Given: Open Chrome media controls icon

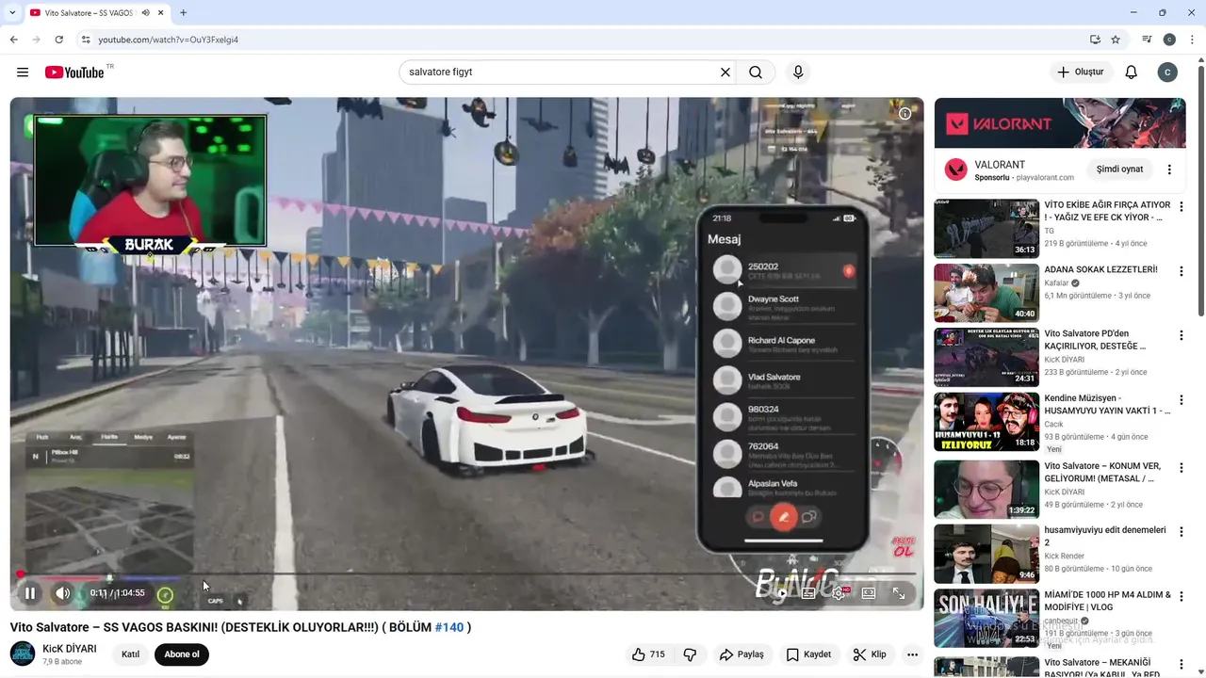Looking at the screenshot, I should tap(1147, 40).
